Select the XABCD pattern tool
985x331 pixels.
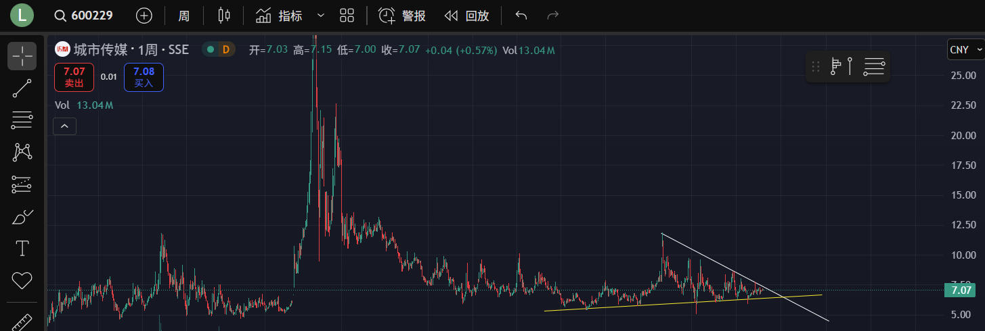[22, 152]
